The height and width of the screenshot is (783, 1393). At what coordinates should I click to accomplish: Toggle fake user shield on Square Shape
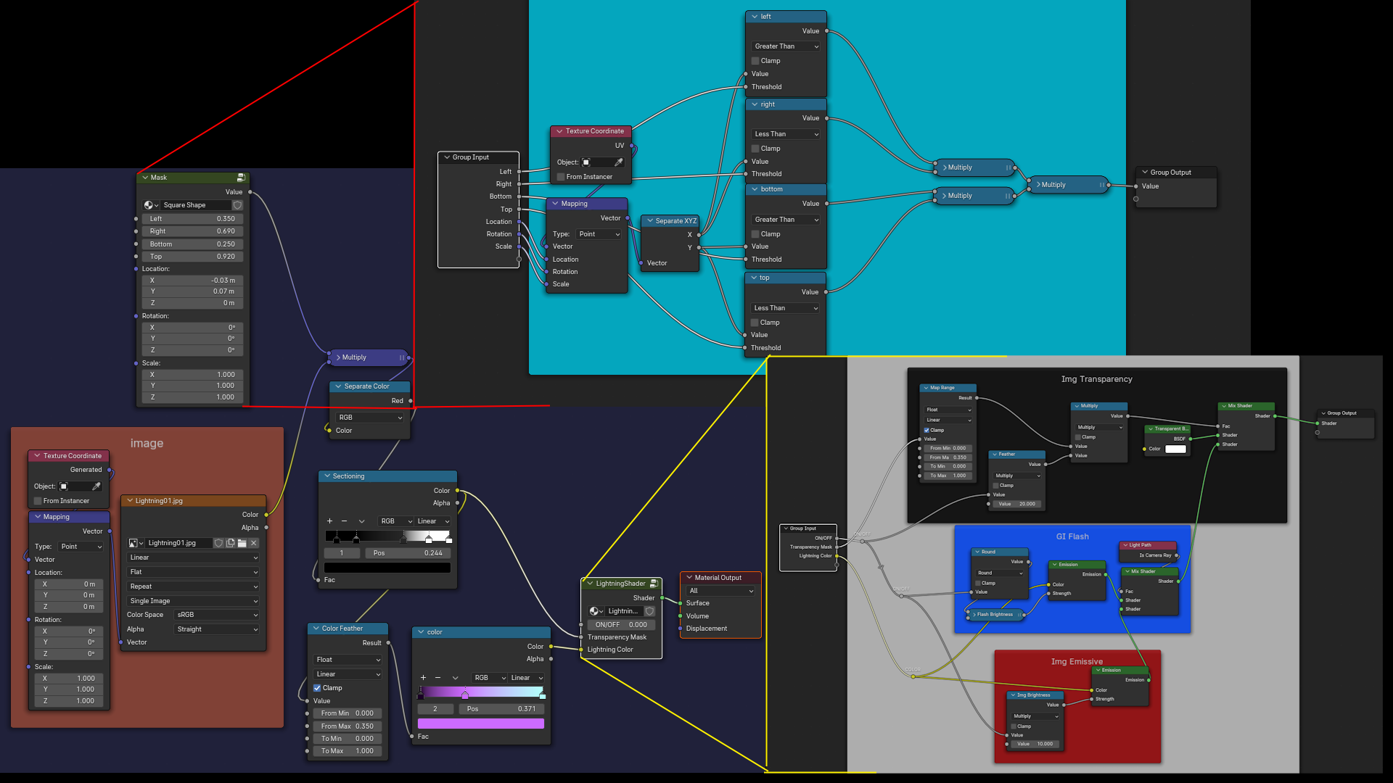[x=237, y=205]
